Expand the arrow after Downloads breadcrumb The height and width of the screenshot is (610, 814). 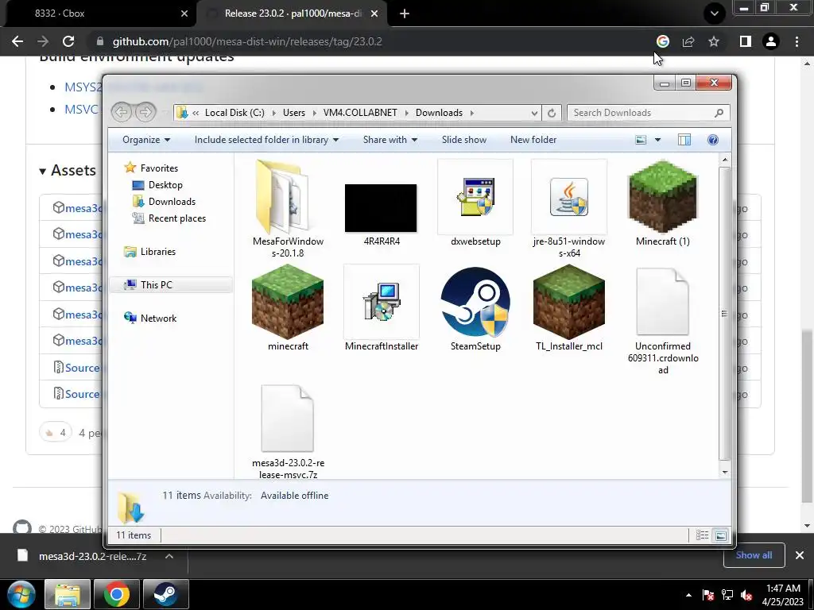pos(472,113)
